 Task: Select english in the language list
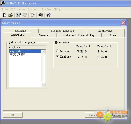(25, 51)
